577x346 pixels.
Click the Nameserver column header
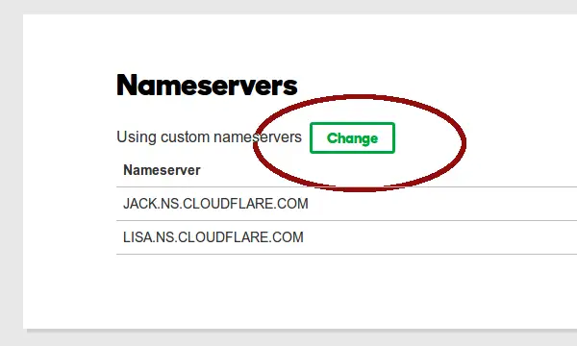coord(162,170)
